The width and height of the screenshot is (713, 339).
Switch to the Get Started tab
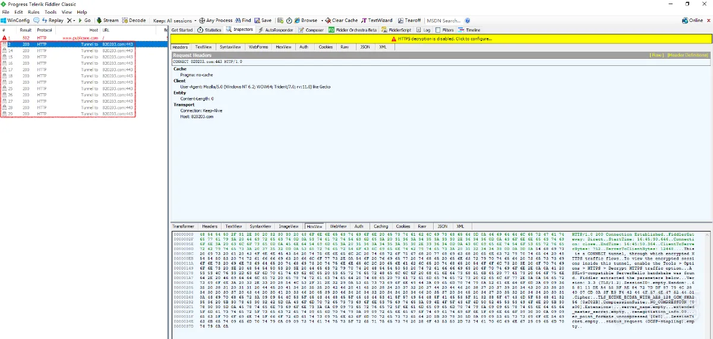[x=182, y=30]
